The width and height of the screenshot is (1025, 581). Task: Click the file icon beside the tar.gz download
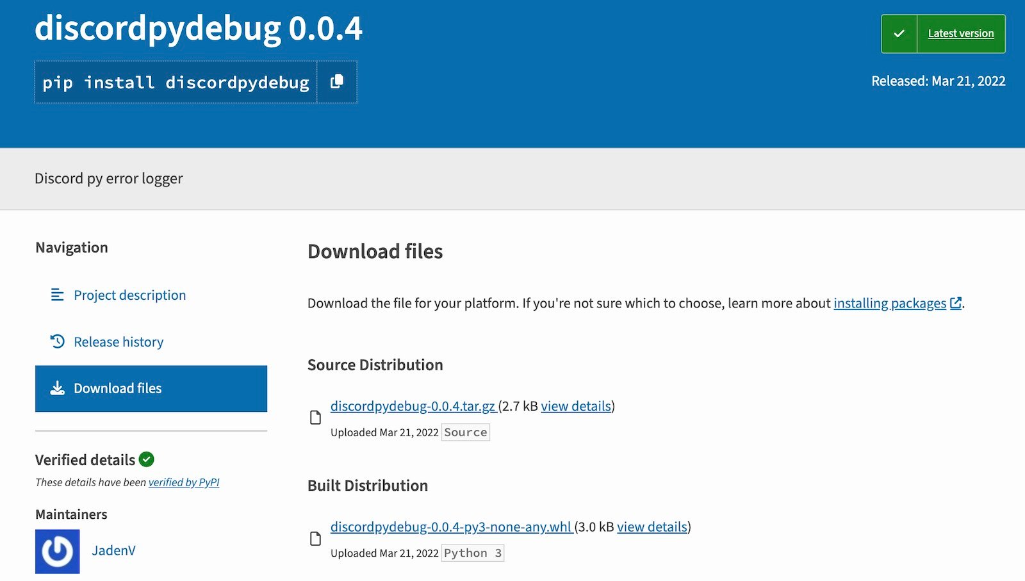315,418
